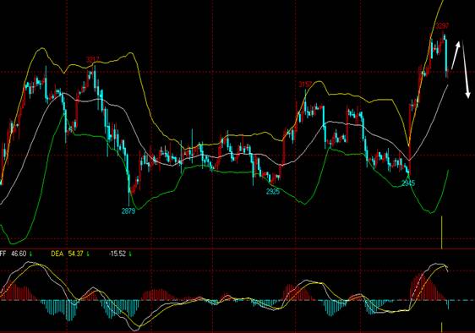Click the DIFF value 46.60
This screenshot has height=333, width=475.
19,254
